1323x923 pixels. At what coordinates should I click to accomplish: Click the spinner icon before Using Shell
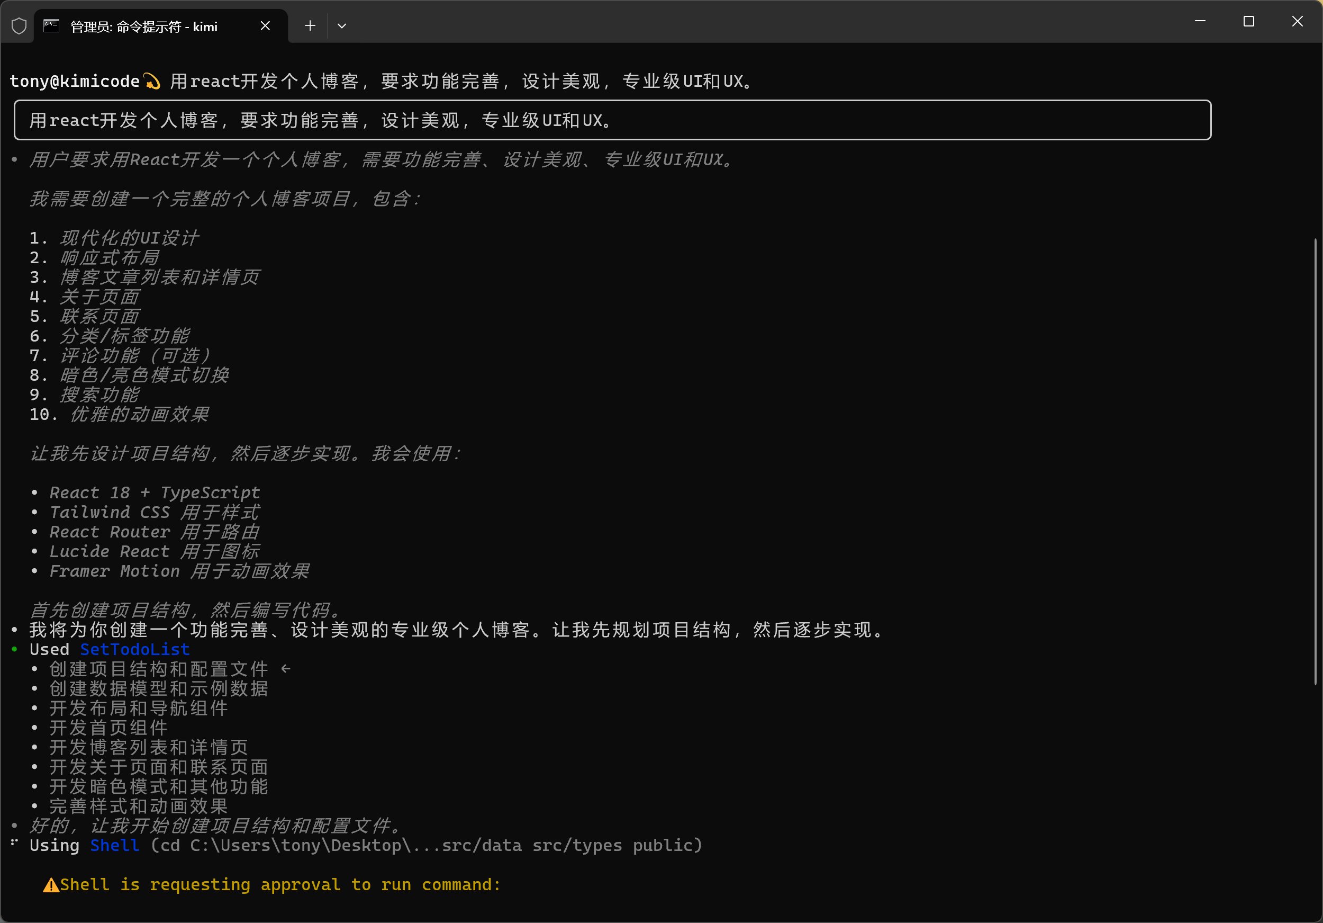pos(14,844)
